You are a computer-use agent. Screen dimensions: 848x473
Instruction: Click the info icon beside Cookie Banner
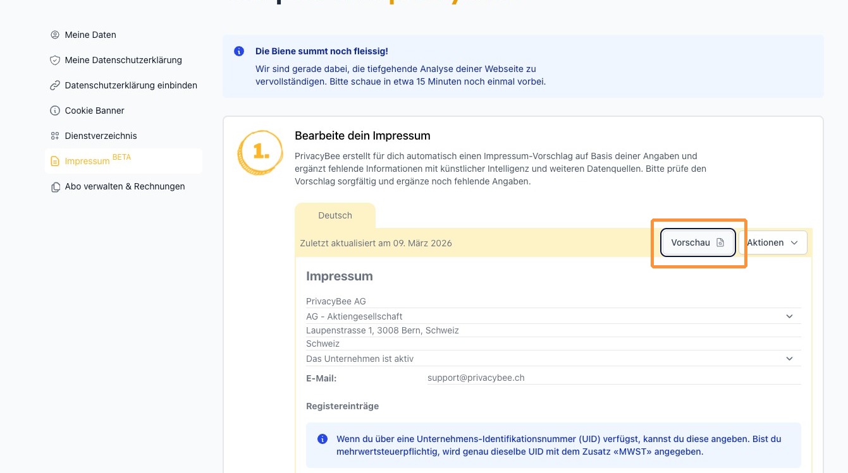click(55, 111)
